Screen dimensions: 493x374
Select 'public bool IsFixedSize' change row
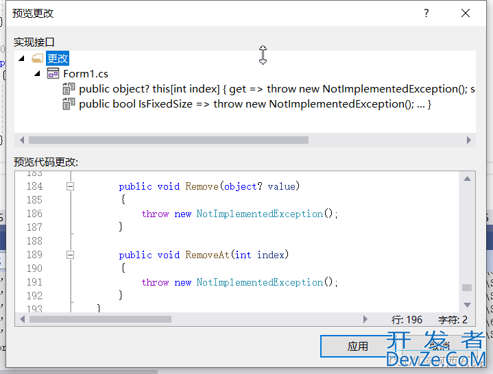click(x=255, y=104)
